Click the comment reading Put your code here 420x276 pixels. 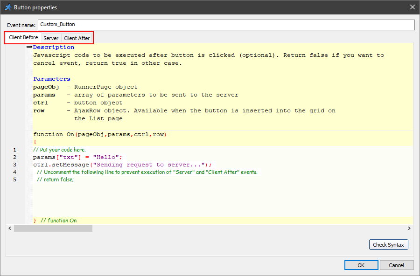pyautogui.click(x=61, y=149)
